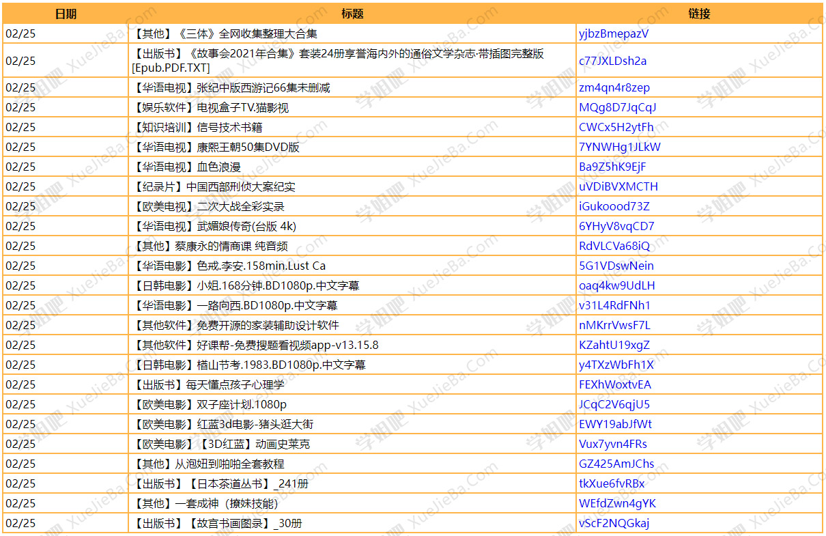Select title 楢山节考.1983.BD1080p.中文字幕
The height and width of the screenshot is (536, 826).
point(281,365)
